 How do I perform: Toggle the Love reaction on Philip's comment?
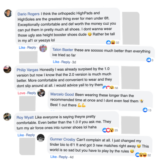point(21,93)
